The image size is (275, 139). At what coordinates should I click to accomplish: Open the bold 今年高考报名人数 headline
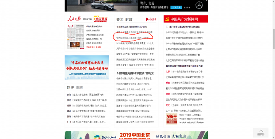coord(135,73)
